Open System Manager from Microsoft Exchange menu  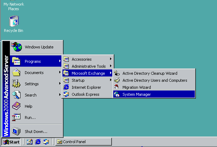click(x=154, y=94)
